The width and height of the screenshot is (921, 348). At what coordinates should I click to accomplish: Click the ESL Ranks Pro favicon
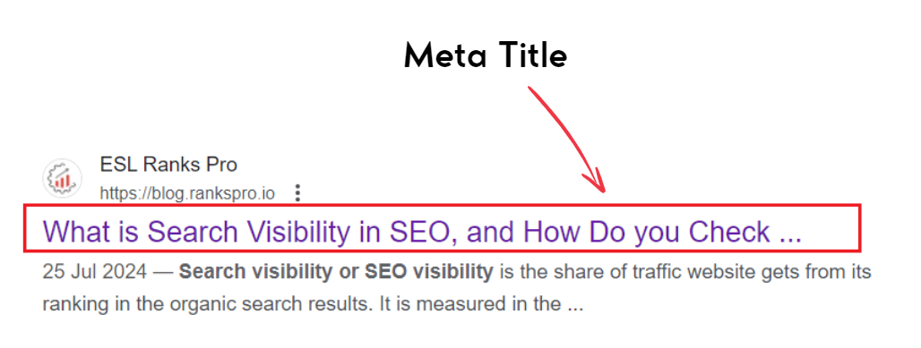tap(62, 178)
